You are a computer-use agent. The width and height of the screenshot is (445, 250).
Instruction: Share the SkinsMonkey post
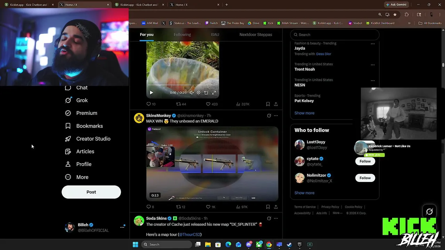(x=276, y=207)
